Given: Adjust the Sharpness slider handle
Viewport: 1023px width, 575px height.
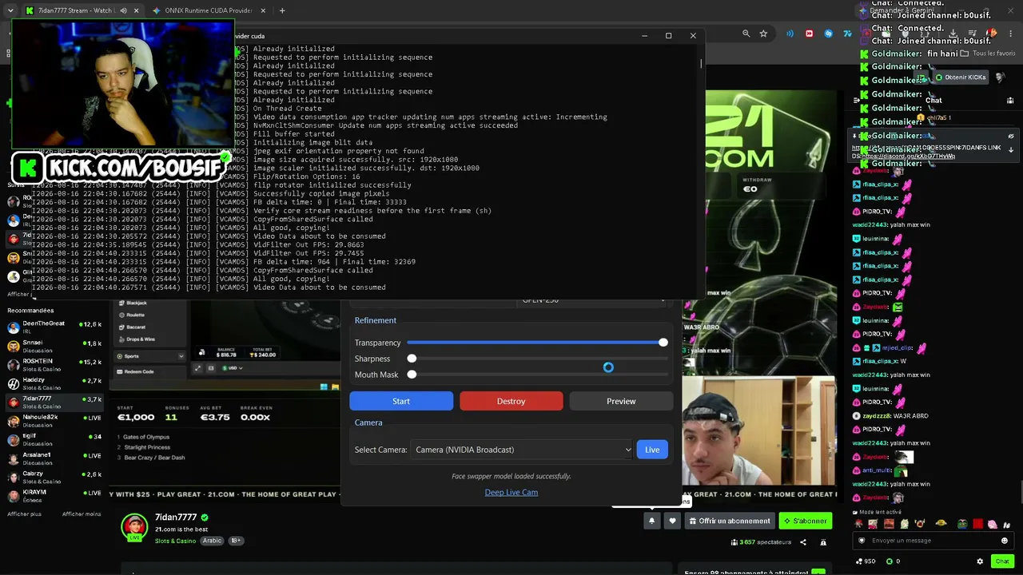Looking at the screenshot, I should click(x=412, y=359).
